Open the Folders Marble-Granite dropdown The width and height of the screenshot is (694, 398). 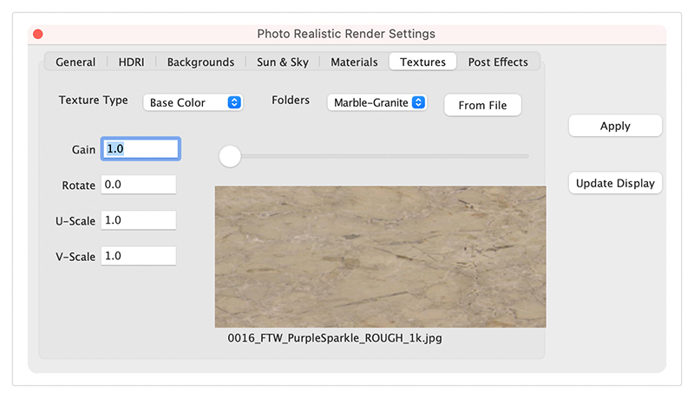pos(376,102)
